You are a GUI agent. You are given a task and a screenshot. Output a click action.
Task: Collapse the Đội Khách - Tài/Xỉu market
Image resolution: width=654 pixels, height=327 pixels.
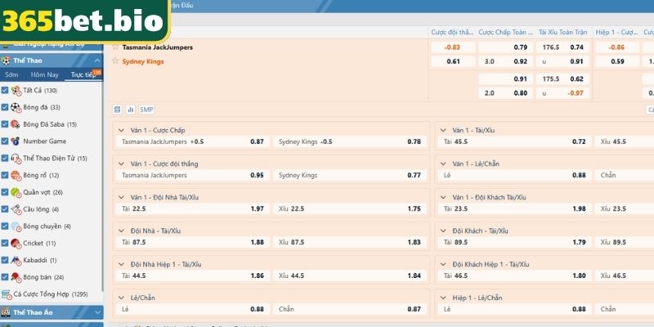(x=443, y=231)
